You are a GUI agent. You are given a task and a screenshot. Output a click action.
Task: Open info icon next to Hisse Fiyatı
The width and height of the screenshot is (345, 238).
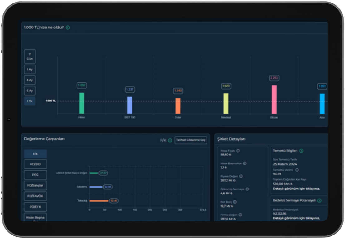click(x=238, y=151)
